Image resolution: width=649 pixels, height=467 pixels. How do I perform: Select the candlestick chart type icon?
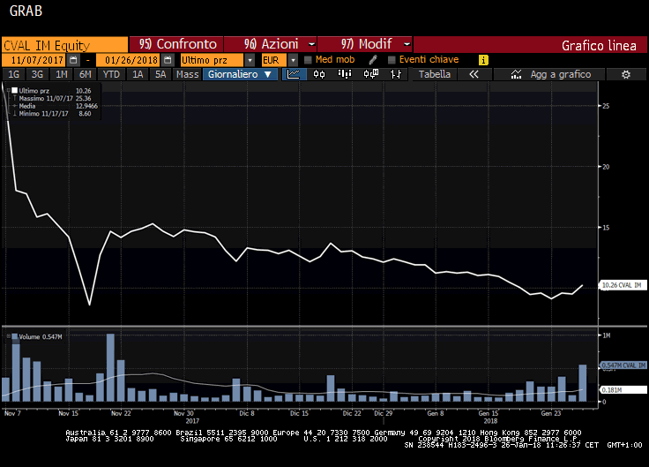click(319, 74)
